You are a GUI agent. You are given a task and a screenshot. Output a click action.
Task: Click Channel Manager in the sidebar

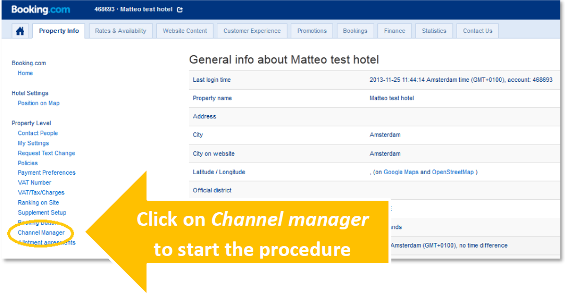[41, 233]
